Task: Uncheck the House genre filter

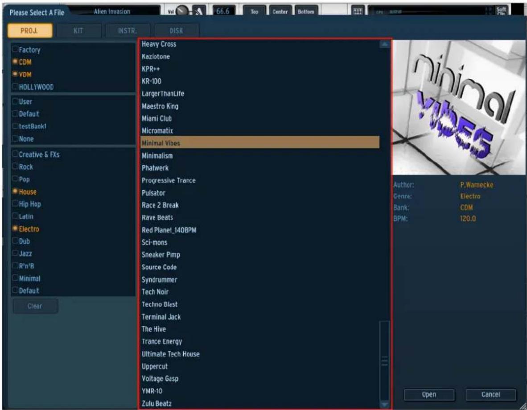Action: coord(15,191)
